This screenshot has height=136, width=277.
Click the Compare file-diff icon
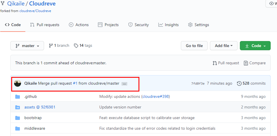(246, 63)
